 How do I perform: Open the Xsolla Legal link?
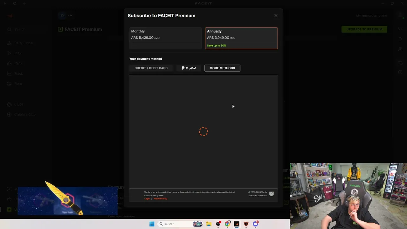click(x=147, y=199)
